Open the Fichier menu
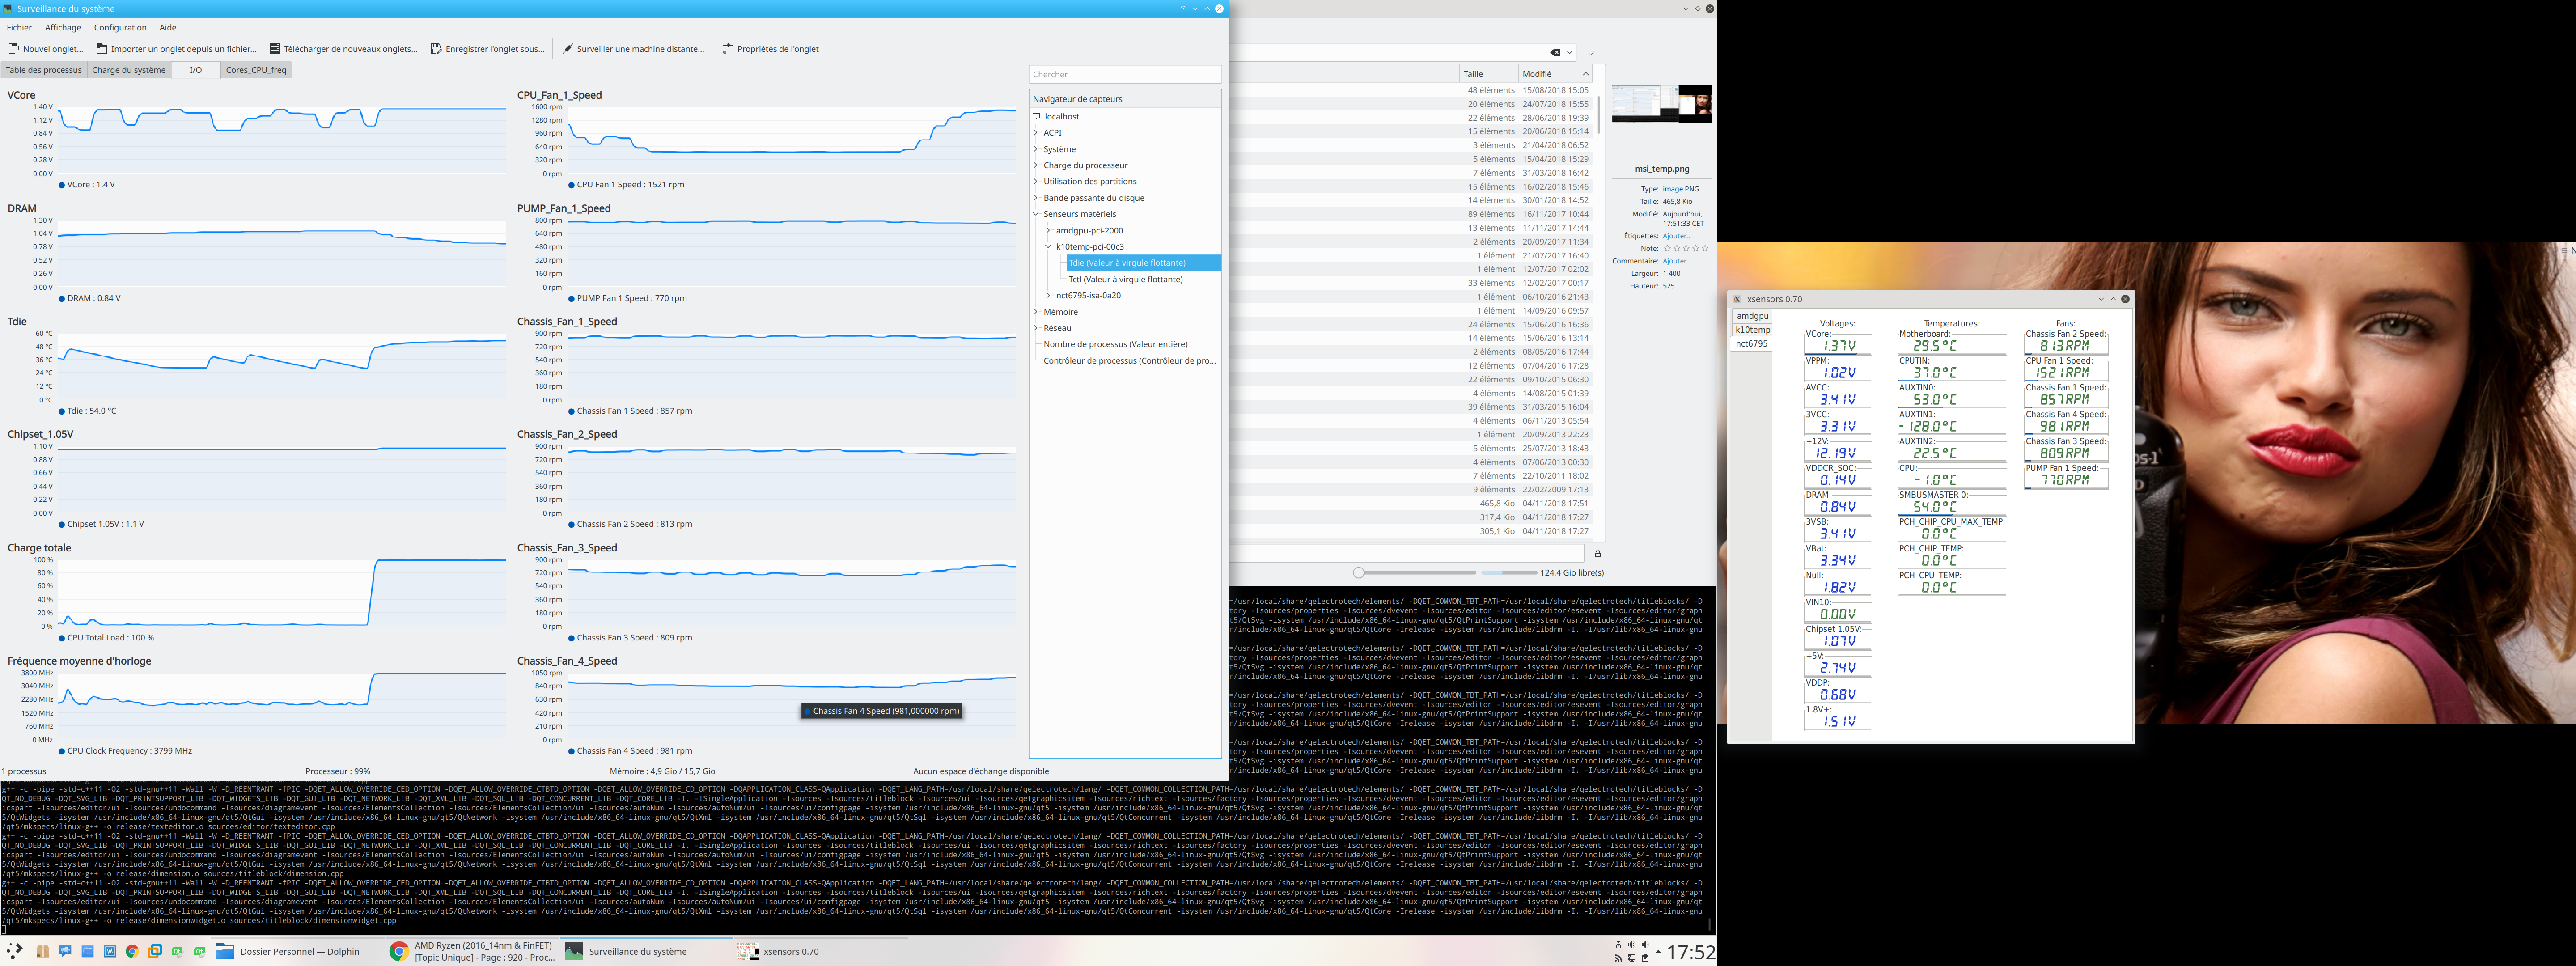Screen dimensions: 2576x966 click(x=19, y=28)
